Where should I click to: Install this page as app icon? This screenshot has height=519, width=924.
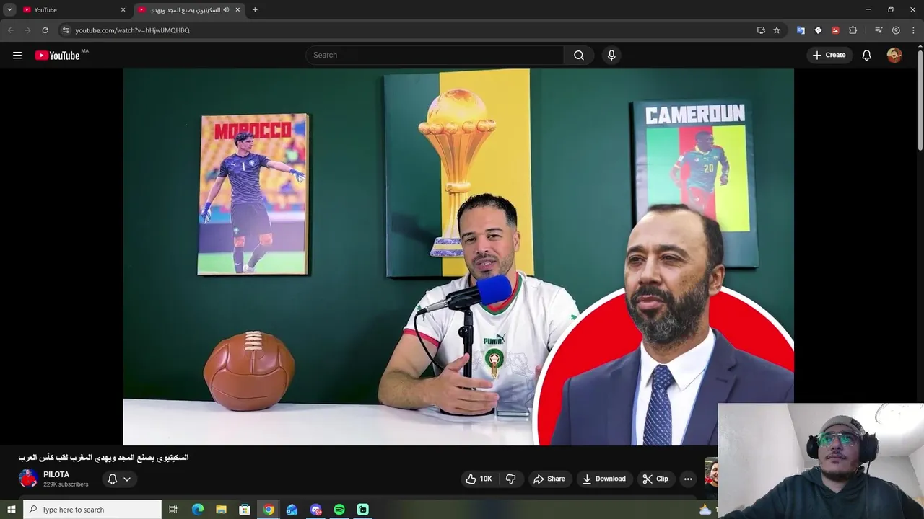point(761,30)
